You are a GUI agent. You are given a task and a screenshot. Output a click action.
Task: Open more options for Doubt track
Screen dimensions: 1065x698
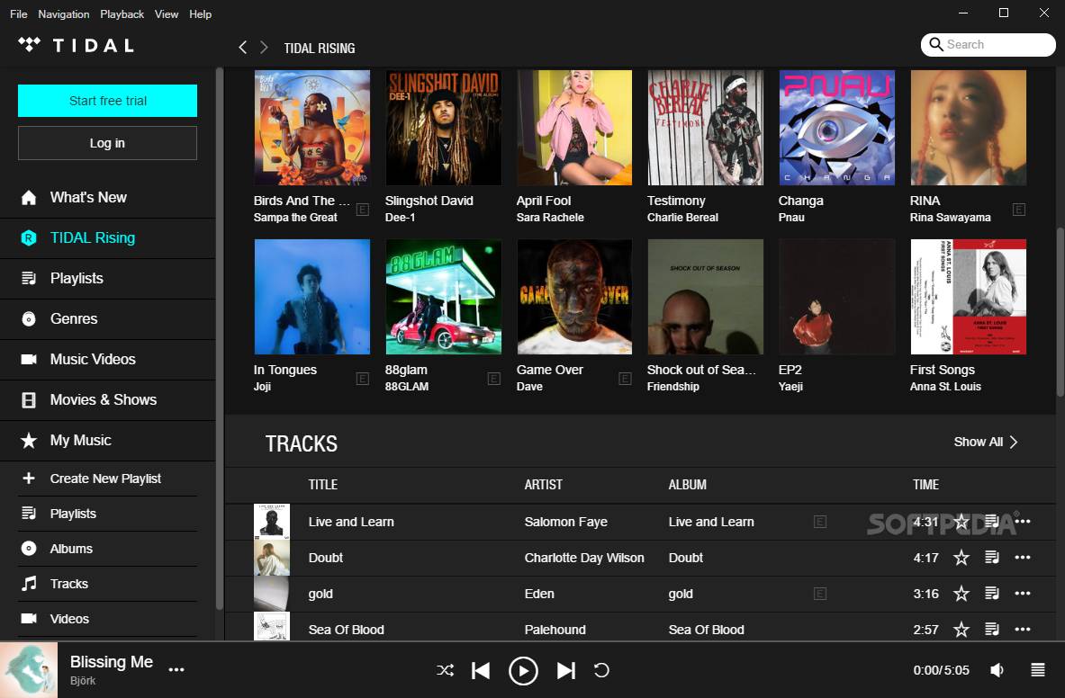tap(1022, 558)
